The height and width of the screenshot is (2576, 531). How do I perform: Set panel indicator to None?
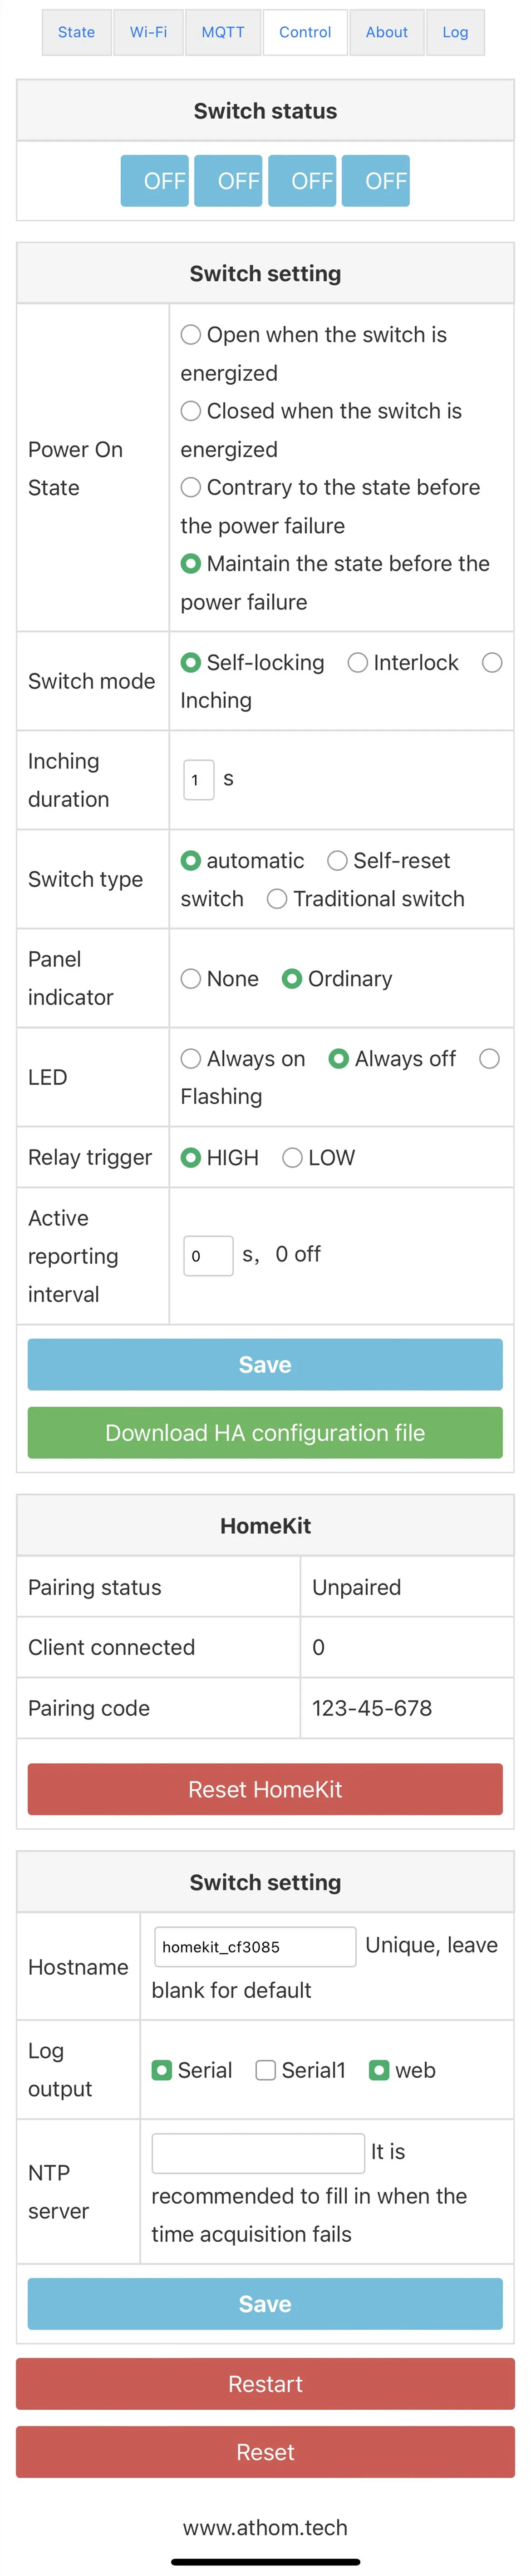[191, 979]
